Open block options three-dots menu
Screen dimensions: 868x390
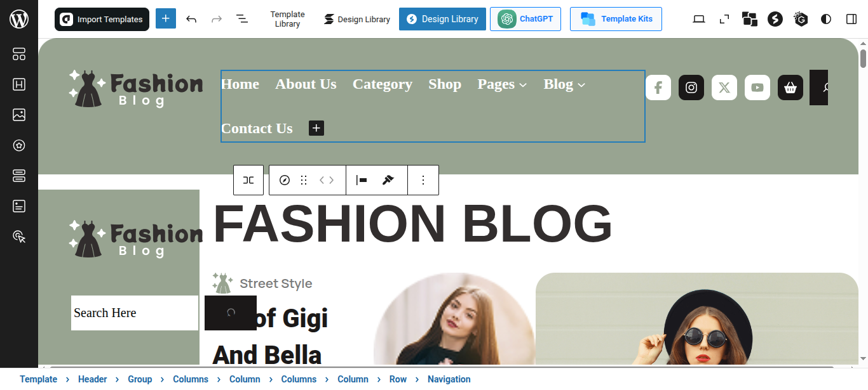click(x=423, y=180)
